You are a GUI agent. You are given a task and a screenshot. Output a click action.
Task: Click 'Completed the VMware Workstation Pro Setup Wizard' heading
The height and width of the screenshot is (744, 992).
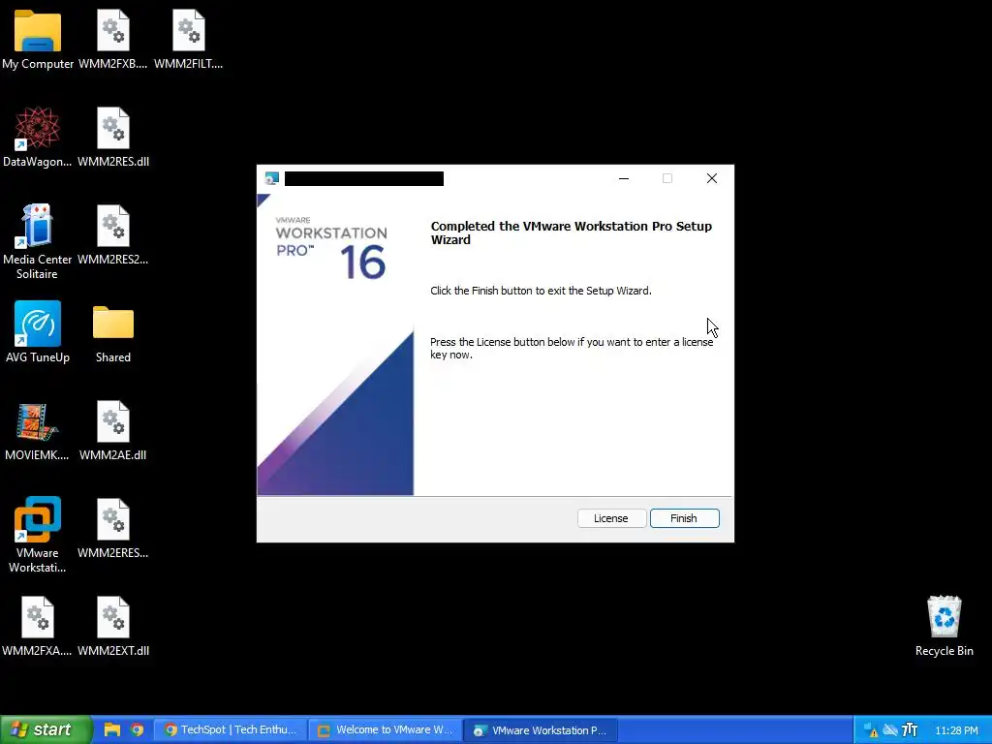(x=572, y=232)
